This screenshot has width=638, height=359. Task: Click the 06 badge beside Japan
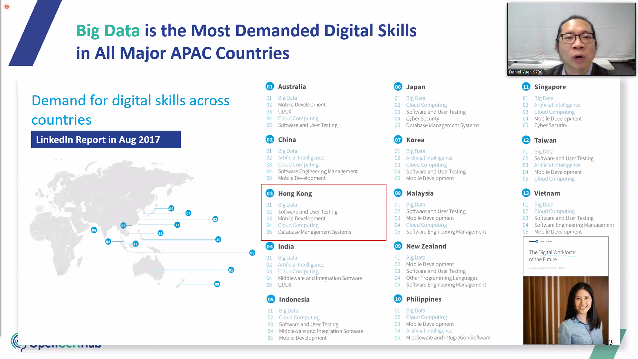(x=398, y=87)
